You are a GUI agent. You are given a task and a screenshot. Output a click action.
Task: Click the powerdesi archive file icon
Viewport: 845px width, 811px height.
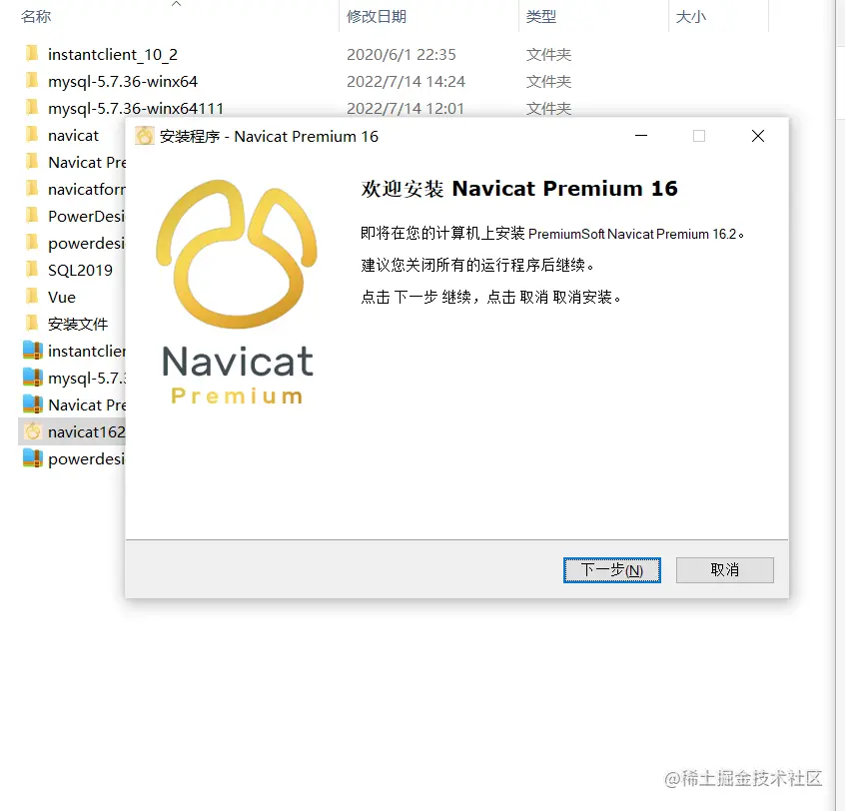pyautogui.click(x=33, y=458)
